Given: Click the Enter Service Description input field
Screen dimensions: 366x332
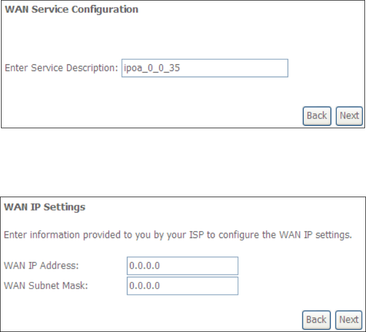Looking at the screenshot, I should click(204, 68).
